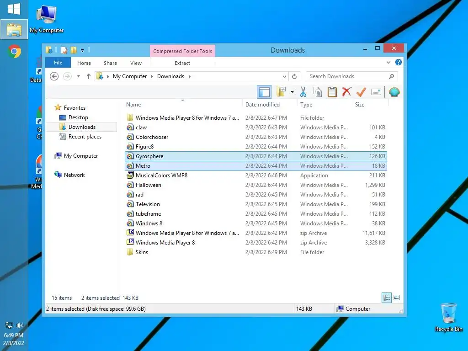Expand the address bar history dropdown
The height and width of the screenshot is (351, 468).
pyautogui.click(x=284, y=76)
